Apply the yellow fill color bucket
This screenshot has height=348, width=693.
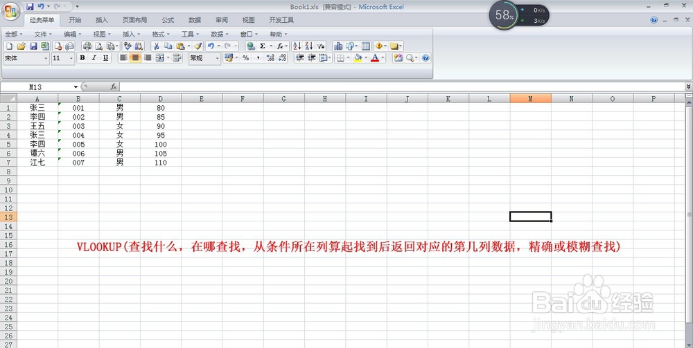358,58
